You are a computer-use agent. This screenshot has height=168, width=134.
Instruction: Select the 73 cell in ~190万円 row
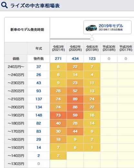coord(58,115)
